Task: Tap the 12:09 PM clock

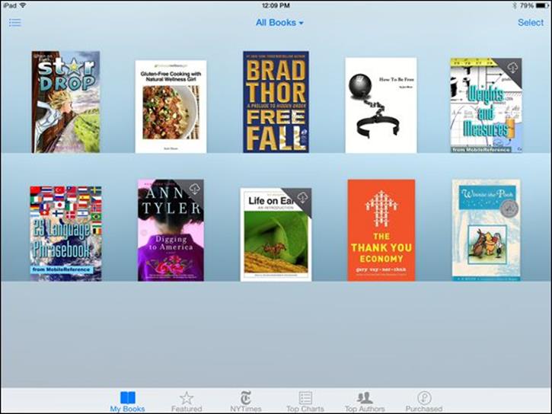Action: coord(276,5)
